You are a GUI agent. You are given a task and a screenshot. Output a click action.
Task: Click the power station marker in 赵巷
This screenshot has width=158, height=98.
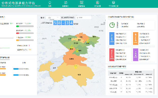87,41
